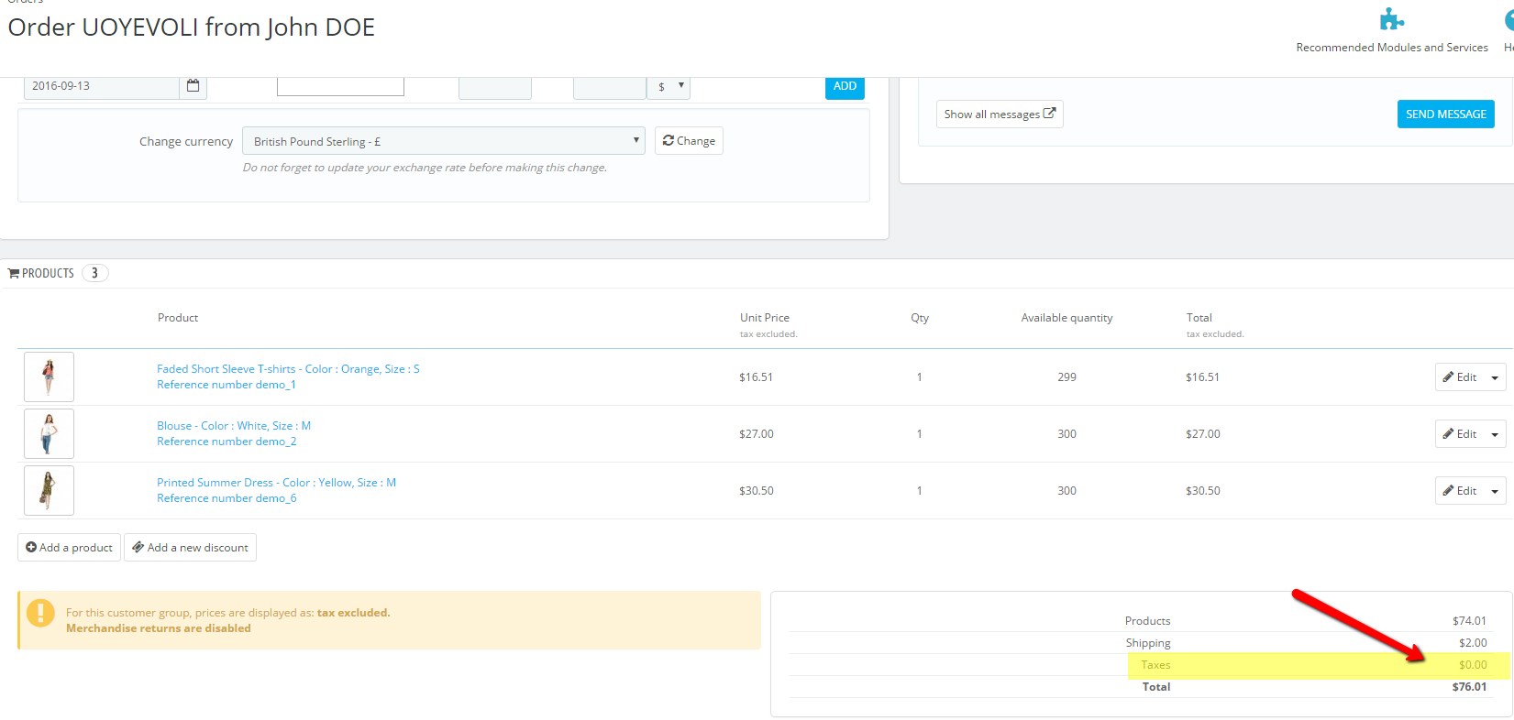Open Show all messages link
Image resolution: width=1514 pixels, height=720 pixels.
999,115
